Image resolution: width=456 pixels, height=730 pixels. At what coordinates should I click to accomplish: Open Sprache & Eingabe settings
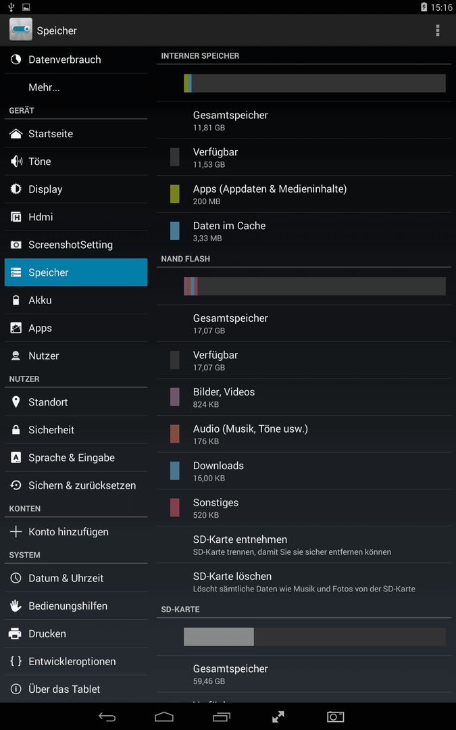click(76, 458)
